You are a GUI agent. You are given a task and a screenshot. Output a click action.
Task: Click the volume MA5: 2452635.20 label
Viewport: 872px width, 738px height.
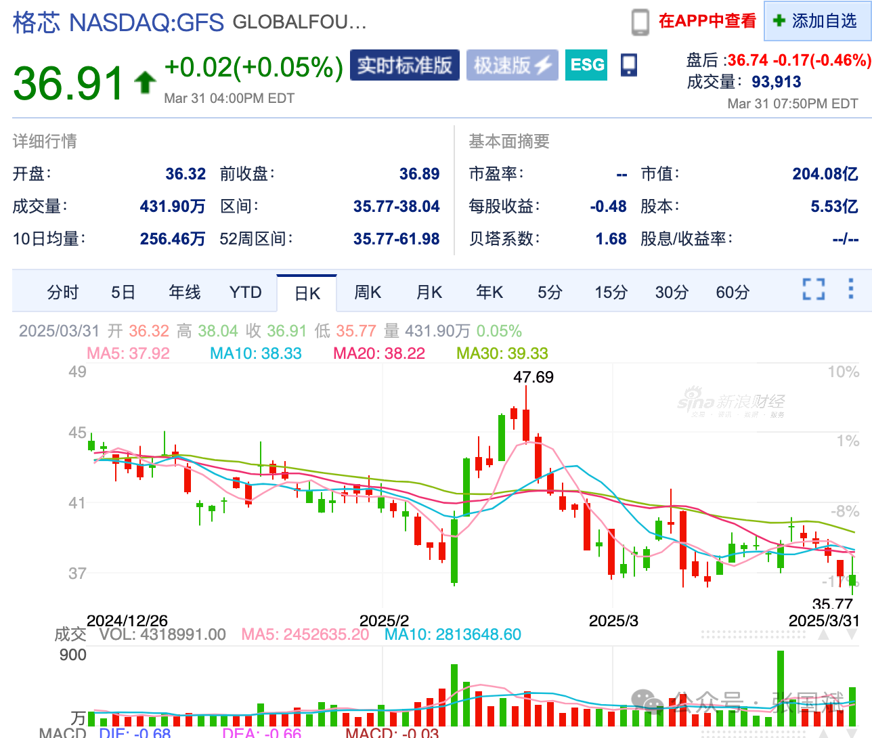point(305,634)
